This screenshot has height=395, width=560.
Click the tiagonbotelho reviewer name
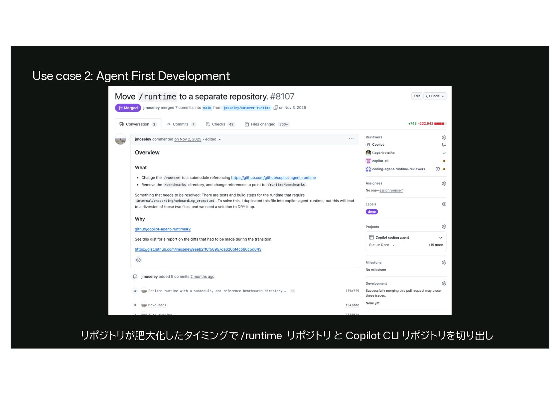coord(383,153)
